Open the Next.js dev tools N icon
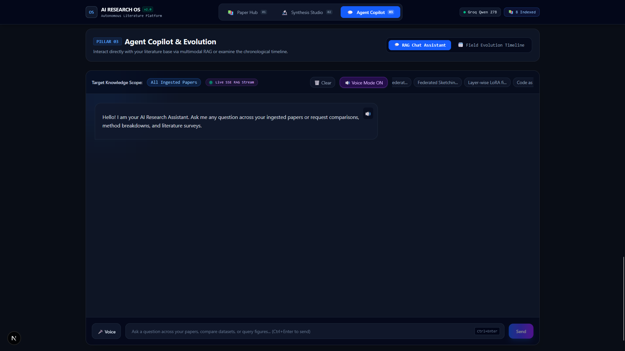 (x=14, y=338)
